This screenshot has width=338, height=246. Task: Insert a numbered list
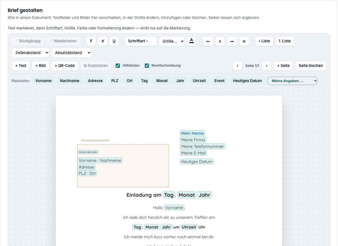pos(285,41)
